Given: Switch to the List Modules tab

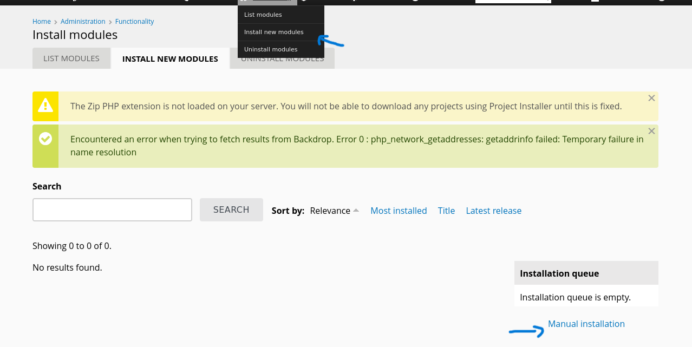Looking at the screenshot, I should [71, 58].
